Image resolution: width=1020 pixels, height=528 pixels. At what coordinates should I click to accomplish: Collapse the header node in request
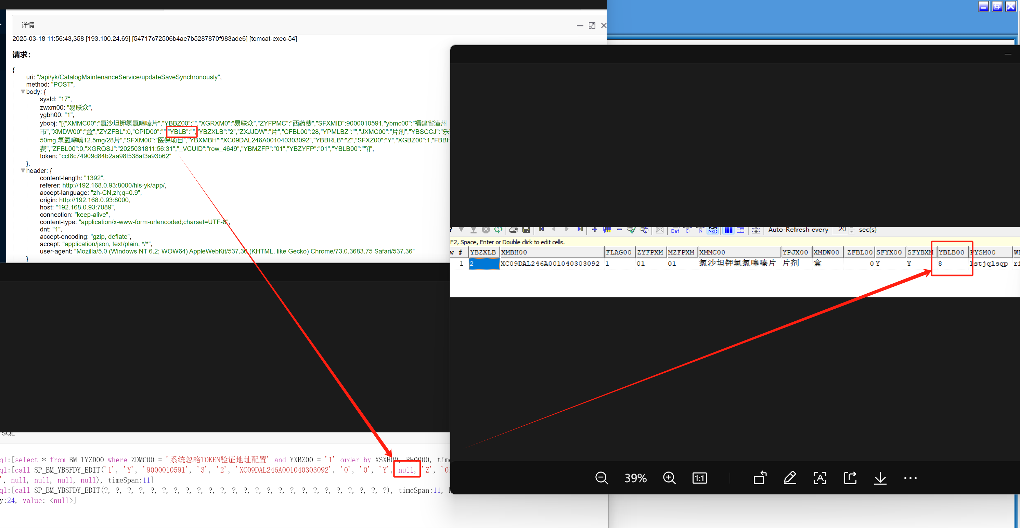(23, 171)
